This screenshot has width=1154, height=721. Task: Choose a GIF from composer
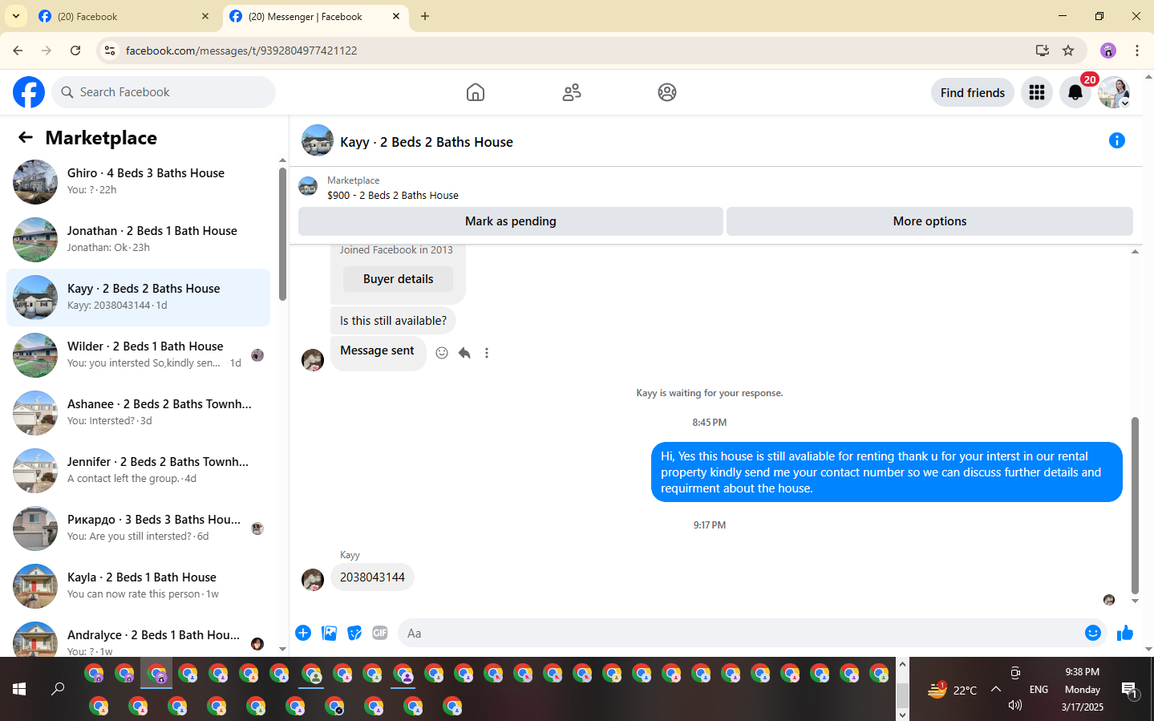click(380, 633)
